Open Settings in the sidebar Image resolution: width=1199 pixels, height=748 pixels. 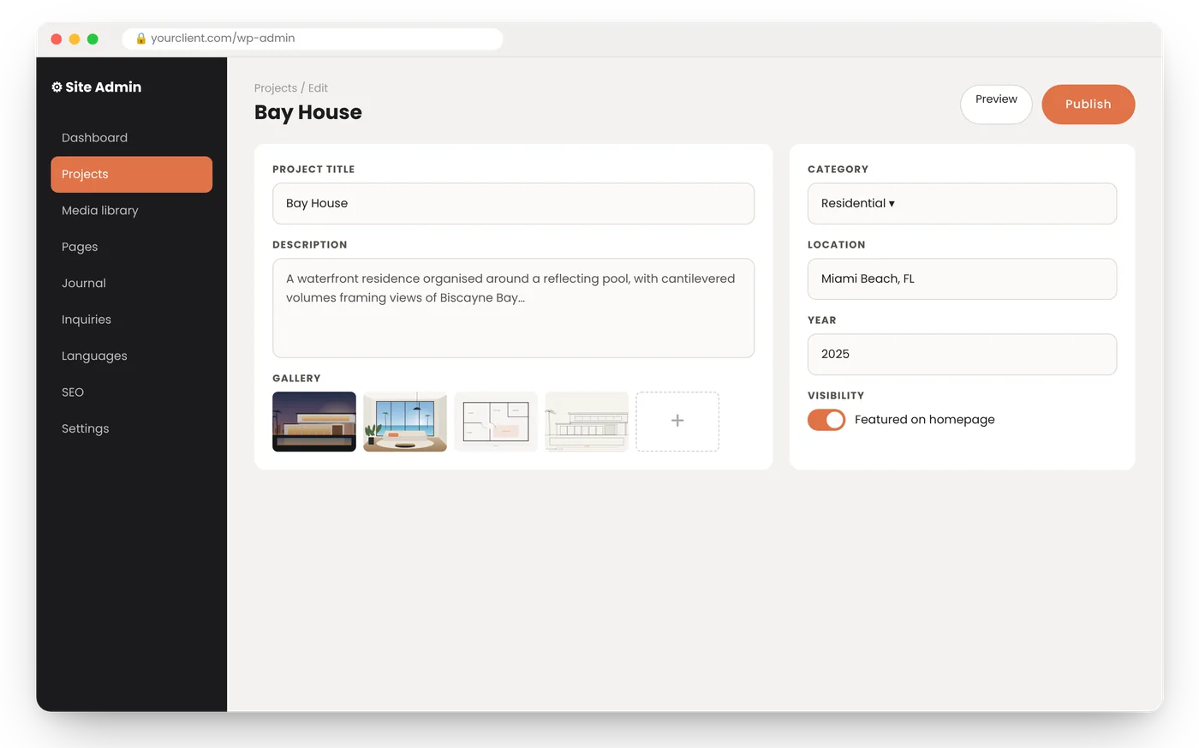132,428
